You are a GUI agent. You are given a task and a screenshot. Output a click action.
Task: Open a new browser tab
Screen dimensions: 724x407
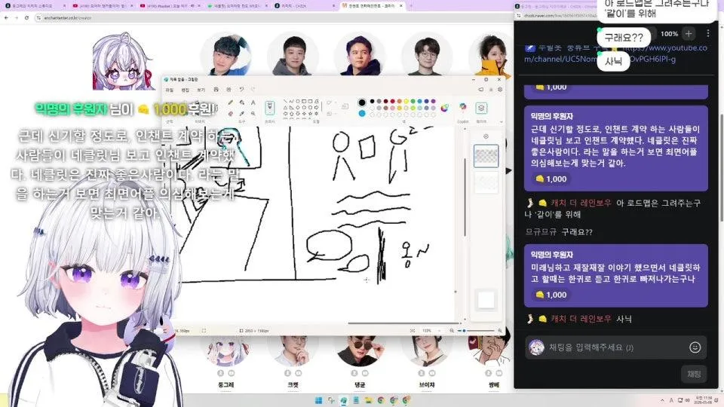point(411,6)
